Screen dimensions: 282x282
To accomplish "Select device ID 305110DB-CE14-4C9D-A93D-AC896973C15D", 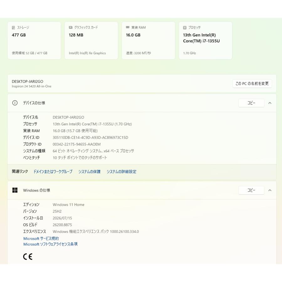I will 91,138.
